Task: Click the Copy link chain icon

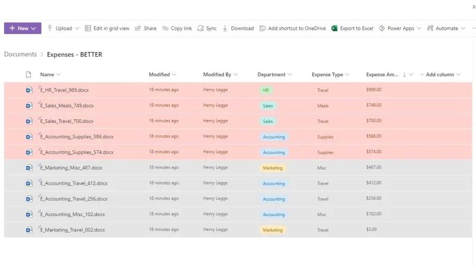Action: [x=165, y=28]
